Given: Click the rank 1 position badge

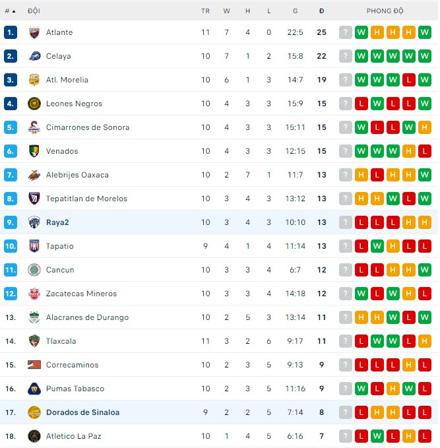Looking at the screenshot, I should pyautogui.click(x=11, y=32).
